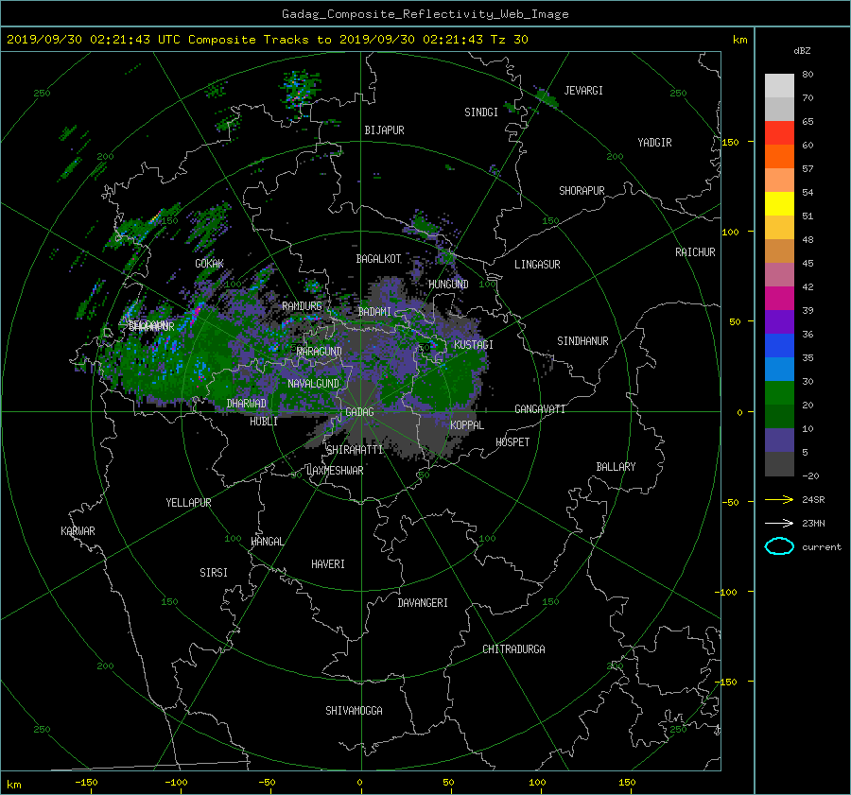Click the SINDGI city label
Screen dimensions: 851x795
[x=481, y=112]
